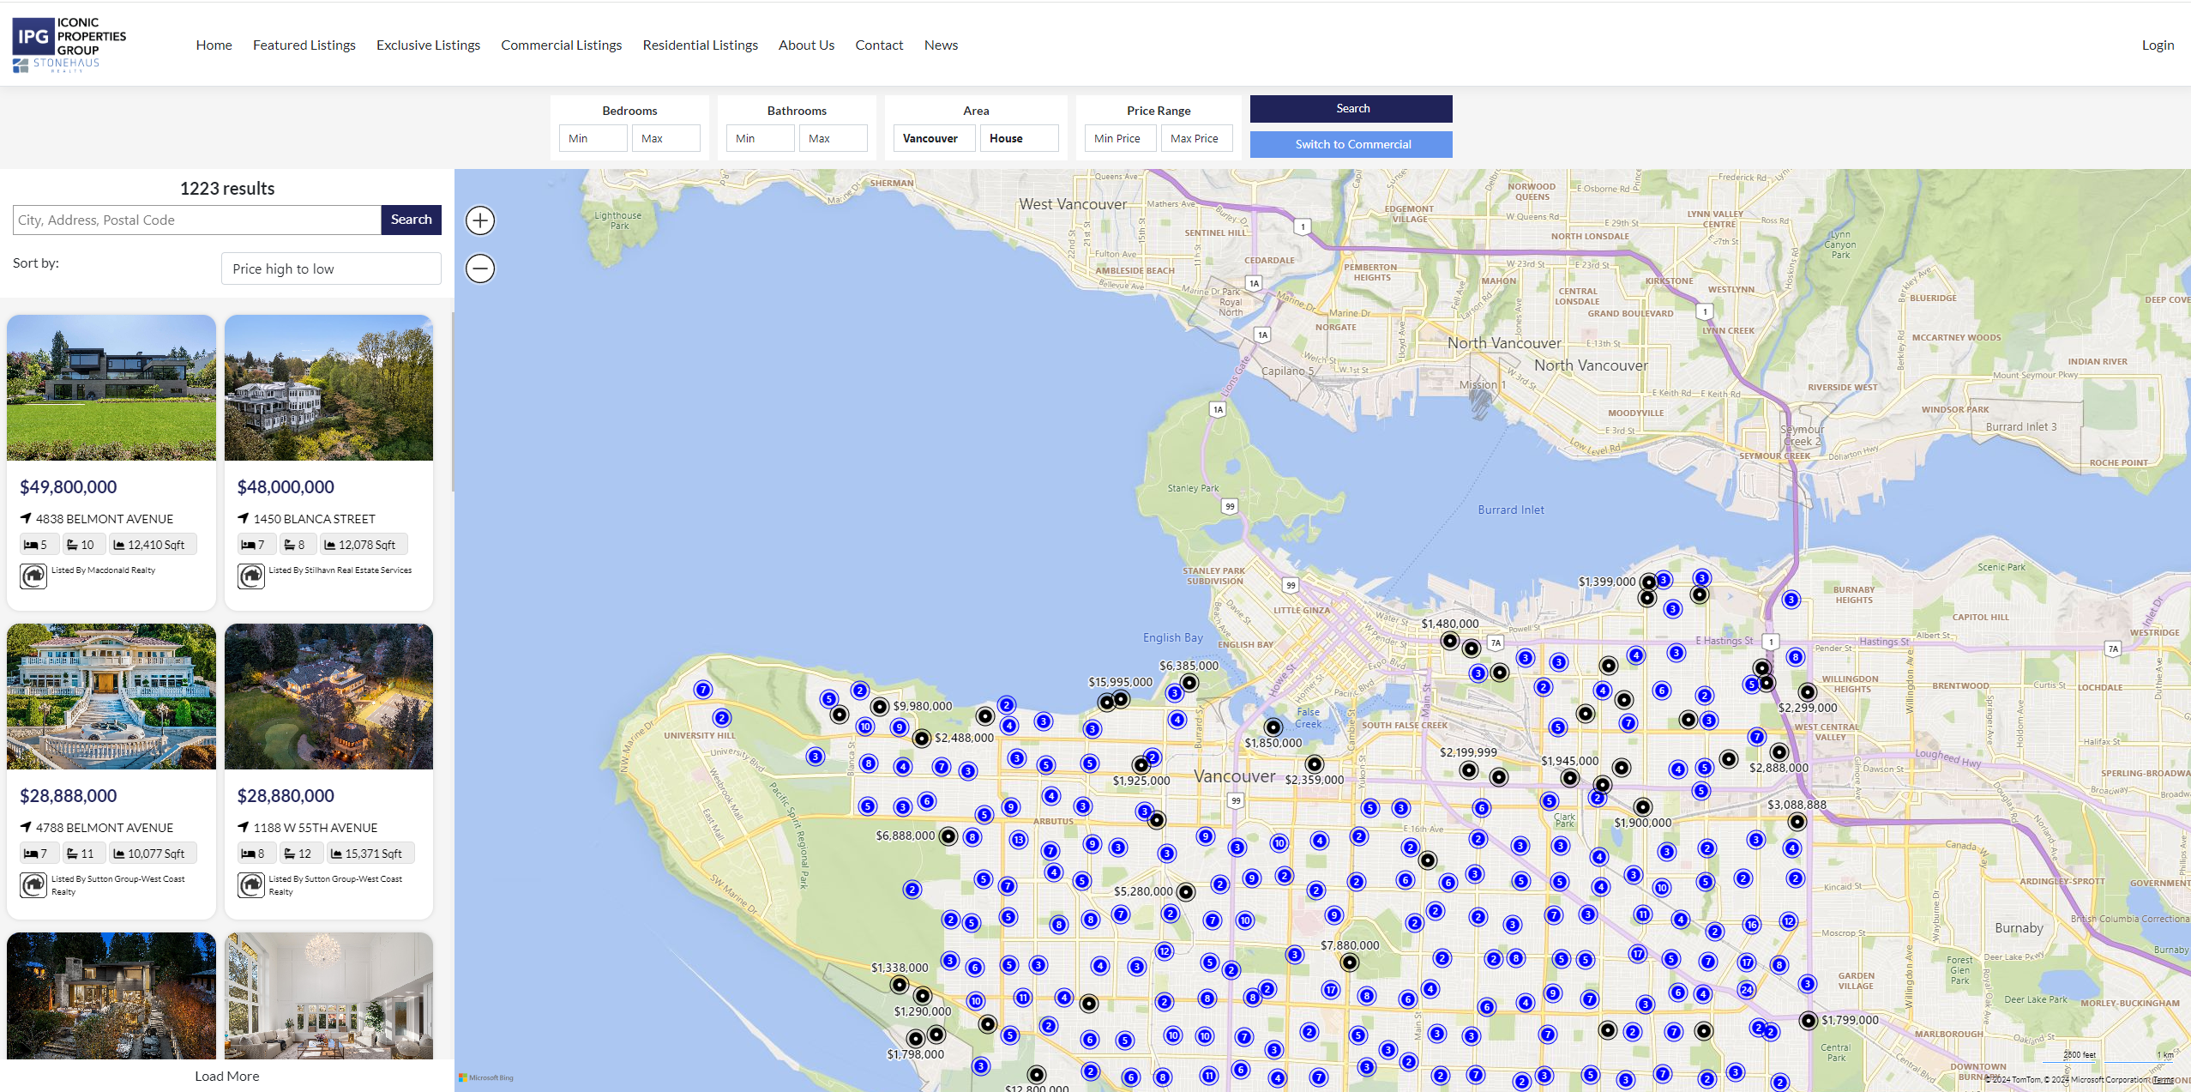Click the $1,480,000 map marker
Screen dimensions: 2191x1092
coord(1449,641)
